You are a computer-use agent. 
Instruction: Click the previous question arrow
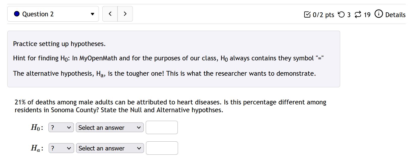coord(110,14)
